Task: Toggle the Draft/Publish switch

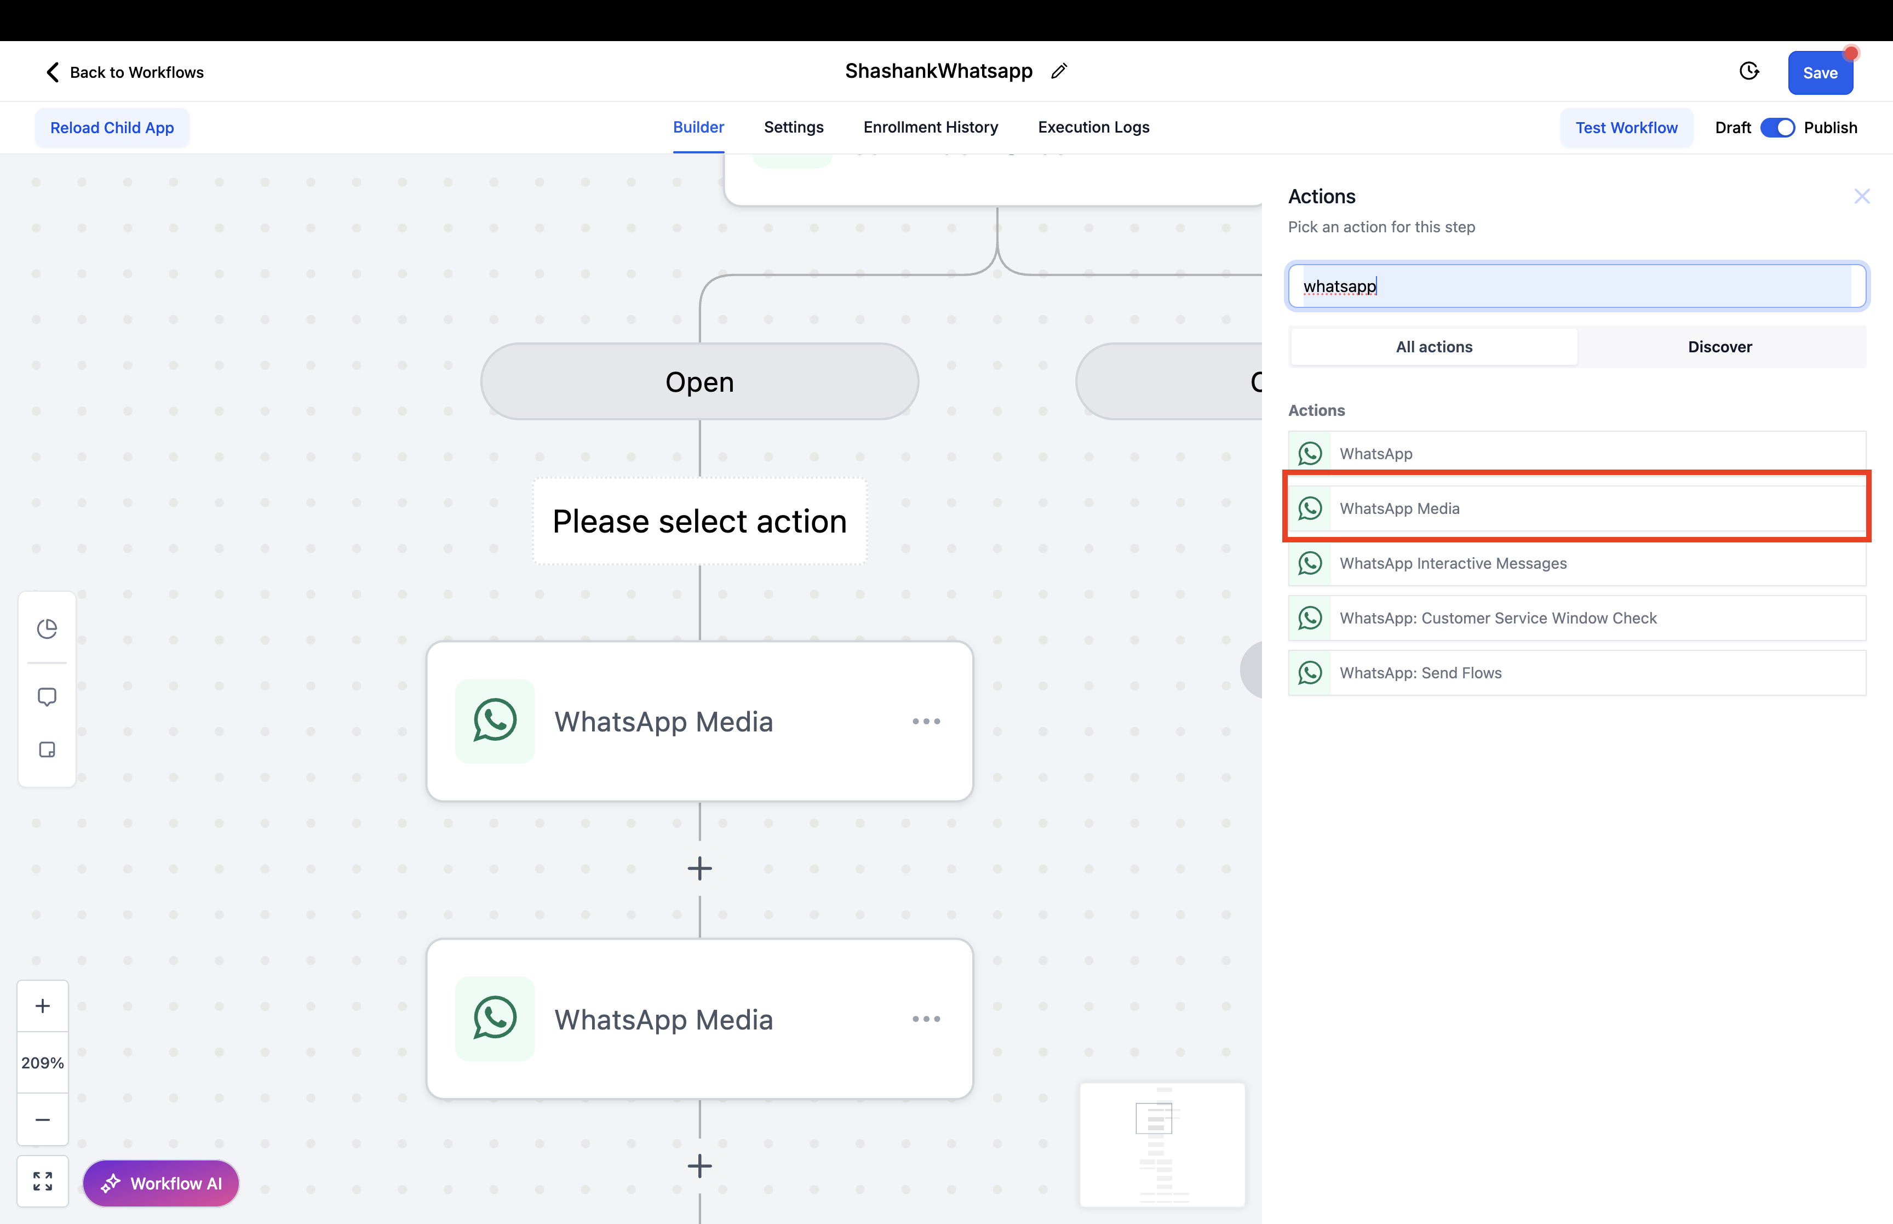Action: 1777,128
